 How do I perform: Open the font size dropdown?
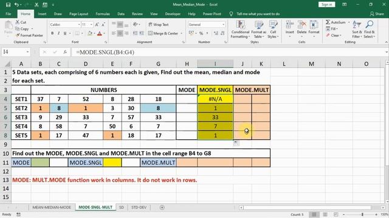(91, 24)
